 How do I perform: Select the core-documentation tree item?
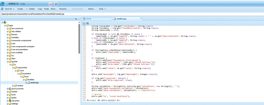point(20,50)
